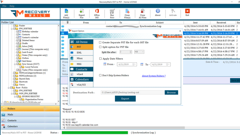Switch to the Folders pane tab
240x135 pixels.
(30, 109)
